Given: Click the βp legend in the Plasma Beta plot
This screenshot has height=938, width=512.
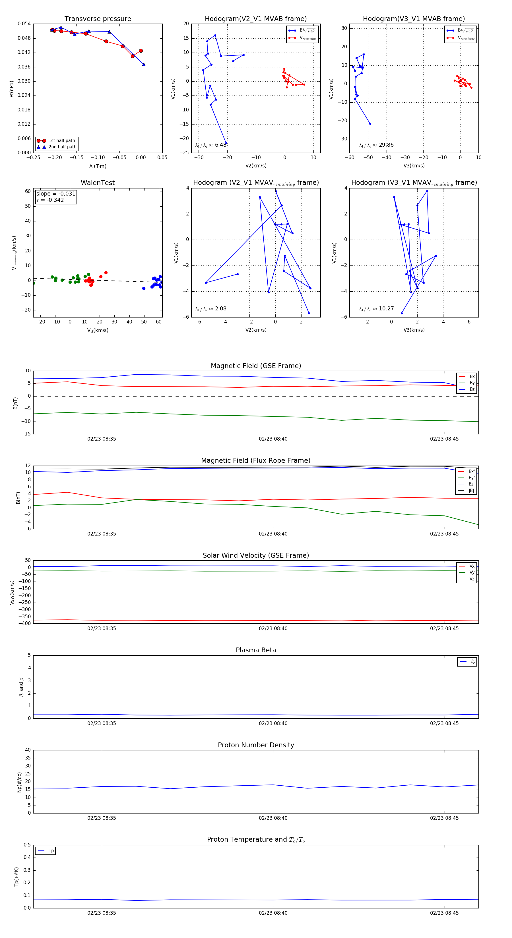Looking at the screenshot, I should coord(467,662).
